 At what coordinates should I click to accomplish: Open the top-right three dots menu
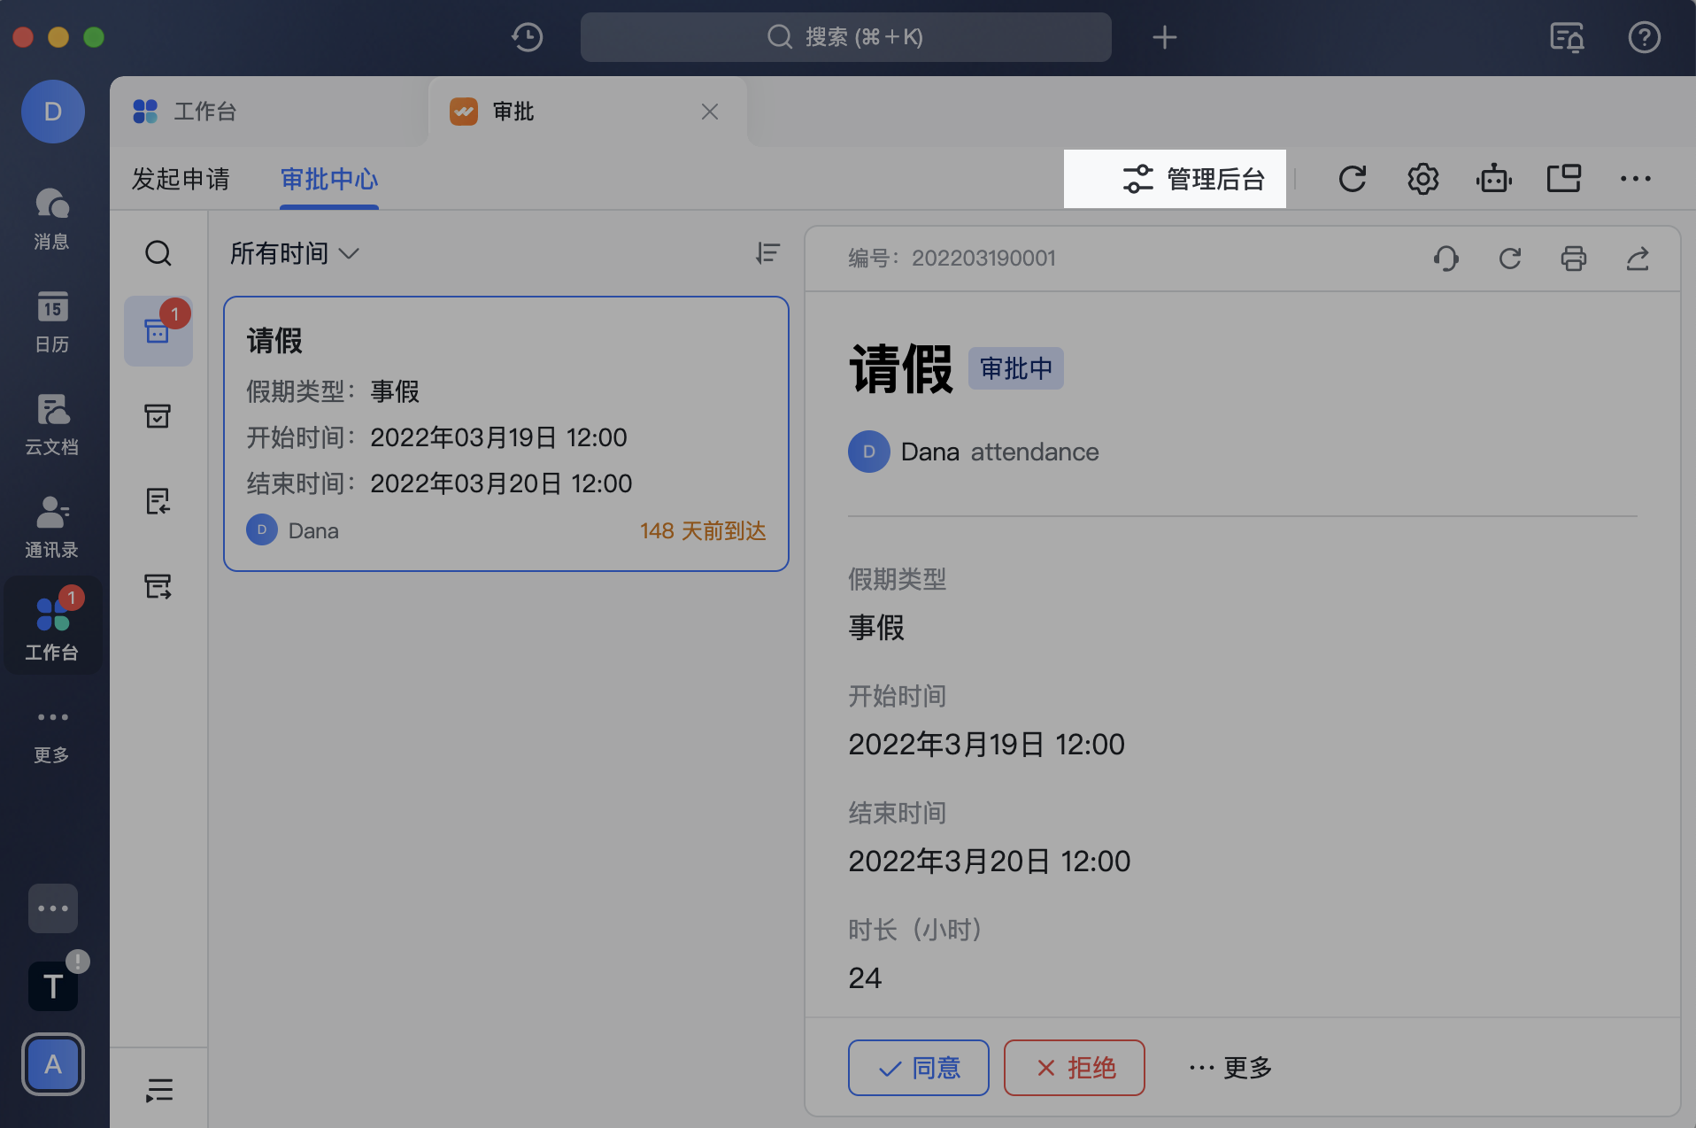click(x=1635, y=179)
